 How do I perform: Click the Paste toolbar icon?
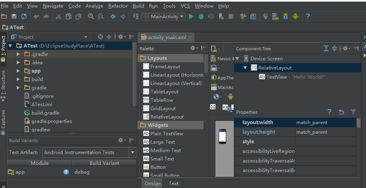[78, 16]
